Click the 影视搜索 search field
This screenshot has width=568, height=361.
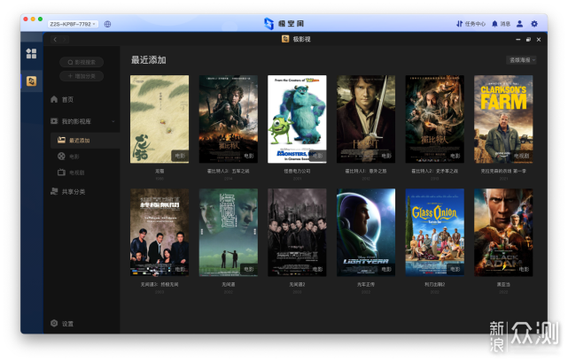pyautogui.click(x=82, y=62)
